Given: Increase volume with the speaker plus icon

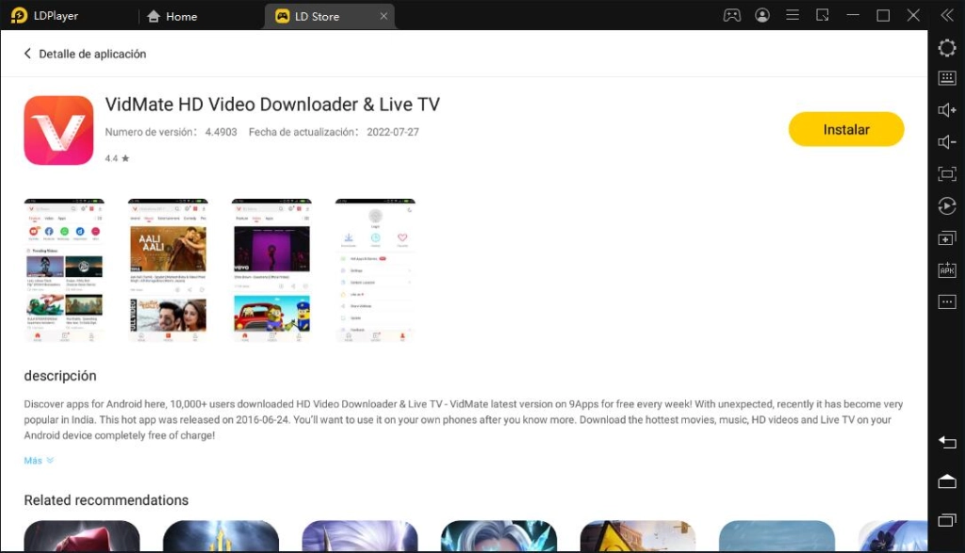Looking at the screenshot, I should click(x=947, y=110).
